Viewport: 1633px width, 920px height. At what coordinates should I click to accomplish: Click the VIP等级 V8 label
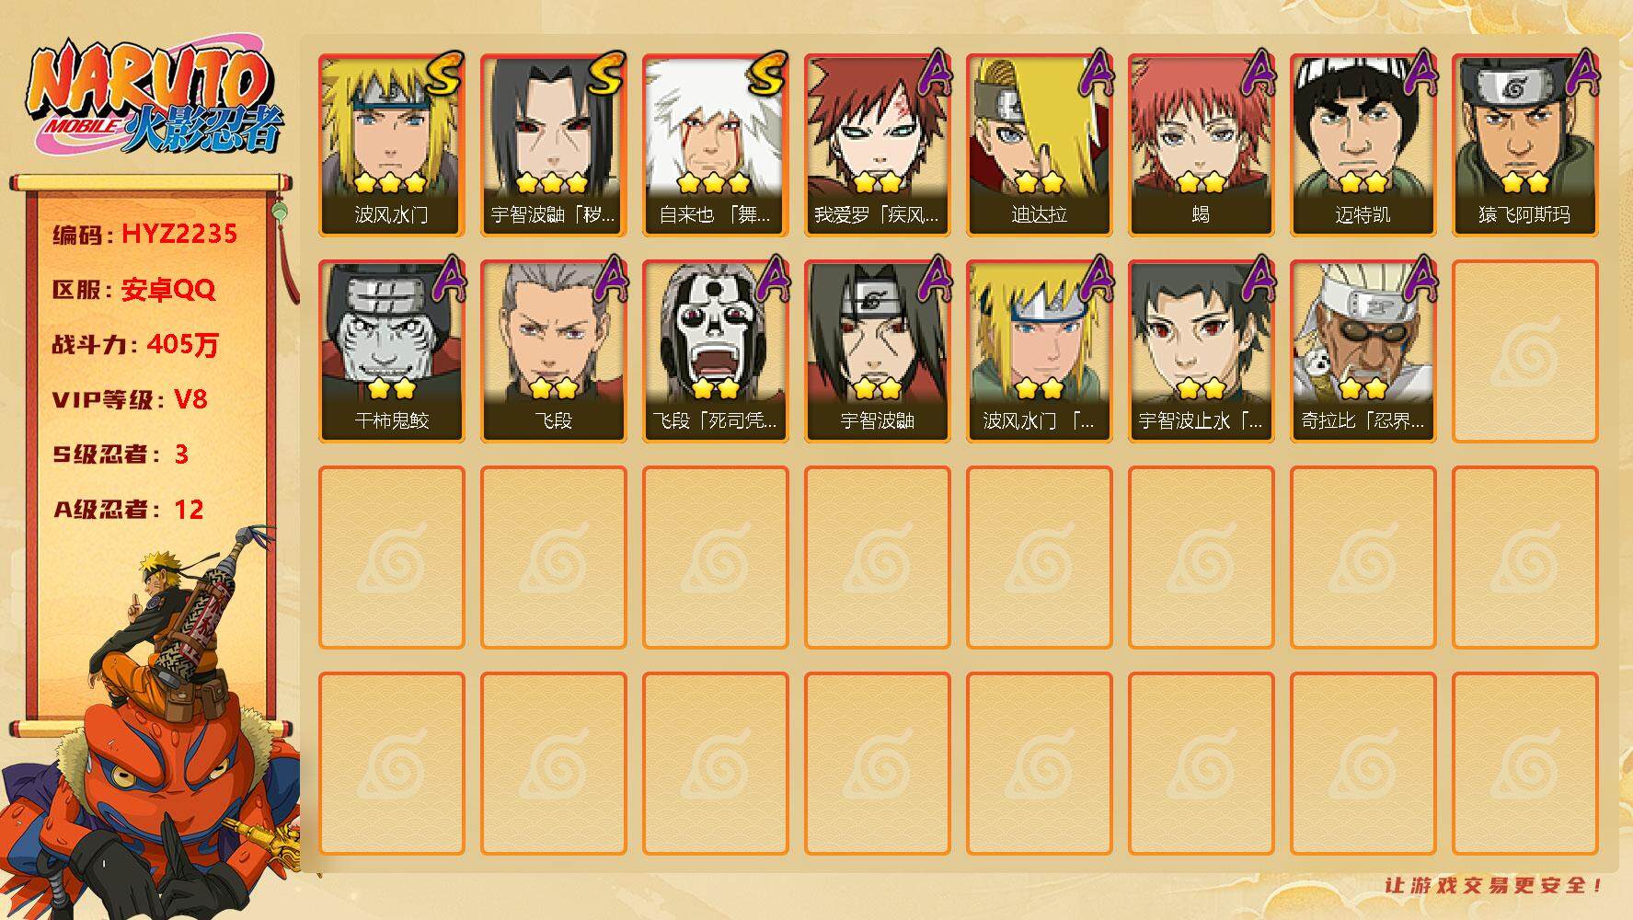[x=130, y=399]
